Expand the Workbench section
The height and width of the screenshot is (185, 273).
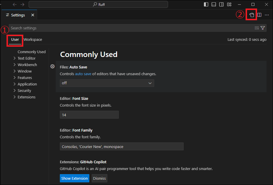(x=14, y=65)
